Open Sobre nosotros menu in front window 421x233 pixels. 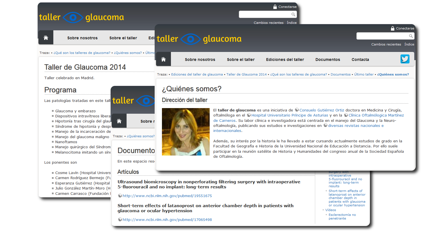(x=200, y=60)
